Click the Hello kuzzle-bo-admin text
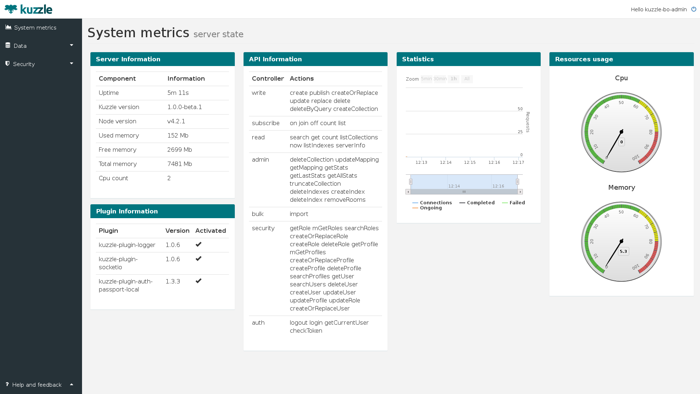This screenshot has height=394, width=700. tap(659, 9)
